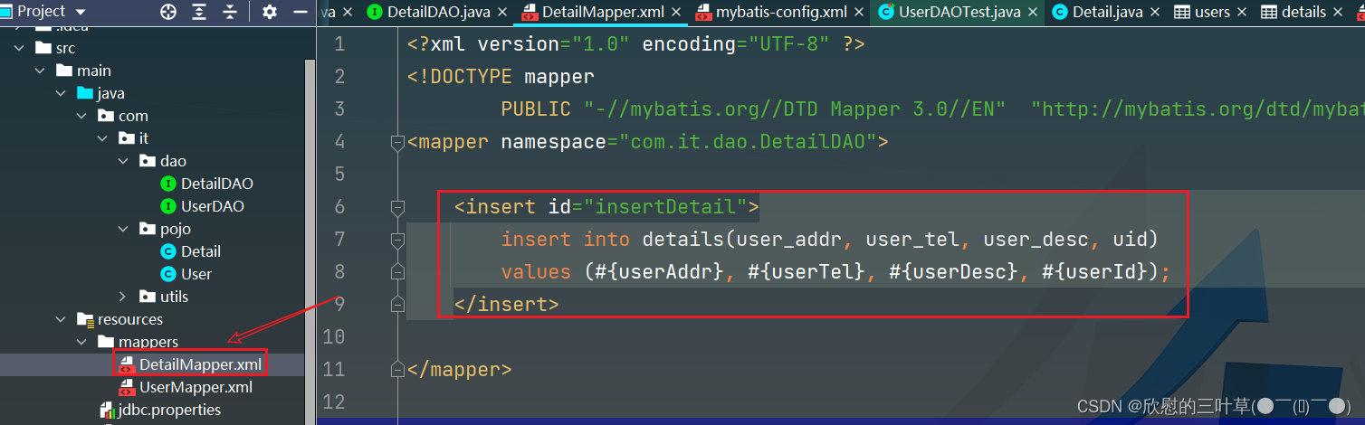The height and width of the screenshot is (425, 1365).
Task: Click the Expand All icon in Project toolbar
Action: pyautogui.click(x=199, y=12)
